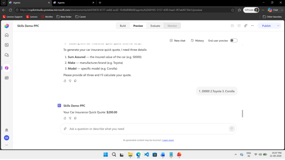Focus the Ask a question input field
The image size is (285, 160).
pyautogui.click(x=148, y=129)
